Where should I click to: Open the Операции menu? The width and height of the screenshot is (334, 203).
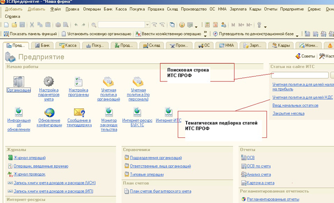(92, 9)
